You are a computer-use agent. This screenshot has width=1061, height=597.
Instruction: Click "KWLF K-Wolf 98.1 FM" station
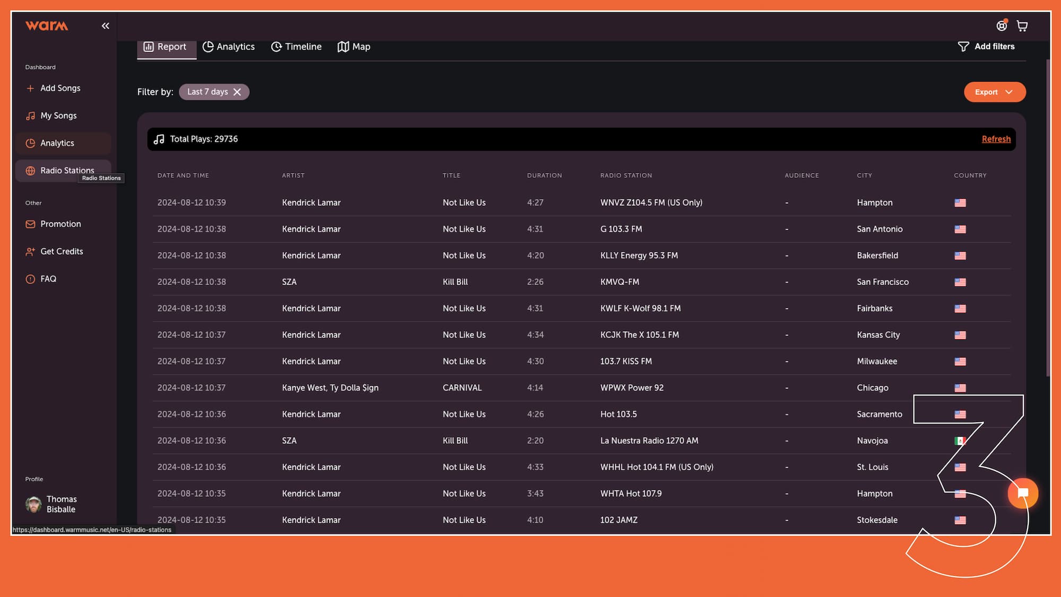[x=640, y=308]
